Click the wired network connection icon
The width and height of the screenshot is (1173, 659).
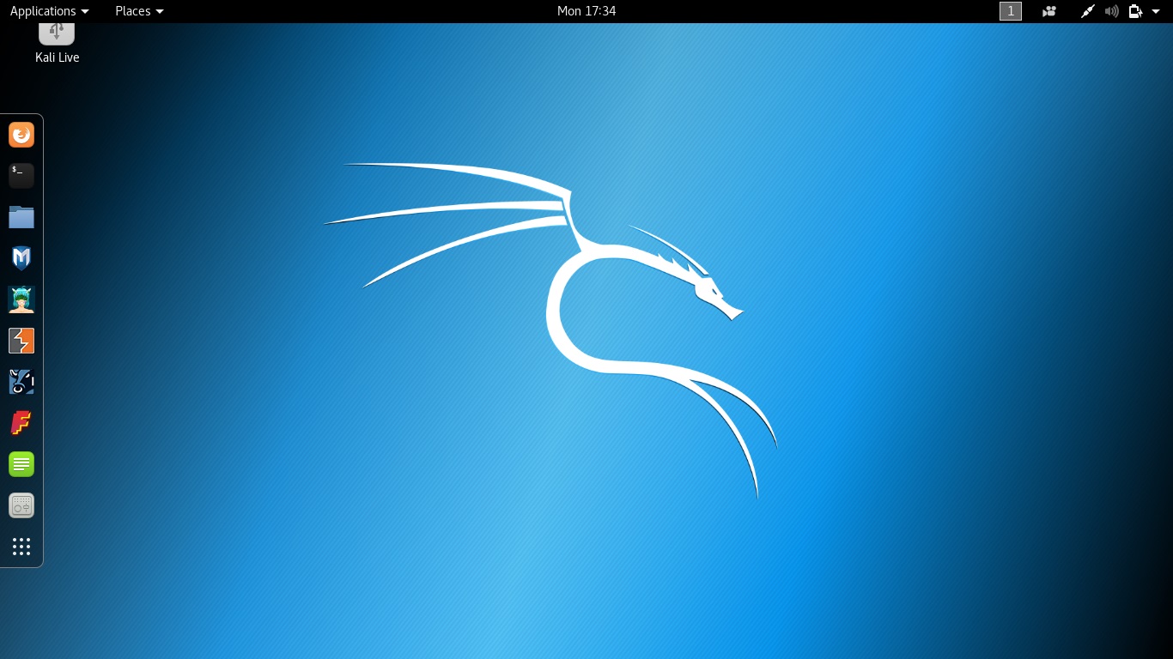click(1087, 11)
